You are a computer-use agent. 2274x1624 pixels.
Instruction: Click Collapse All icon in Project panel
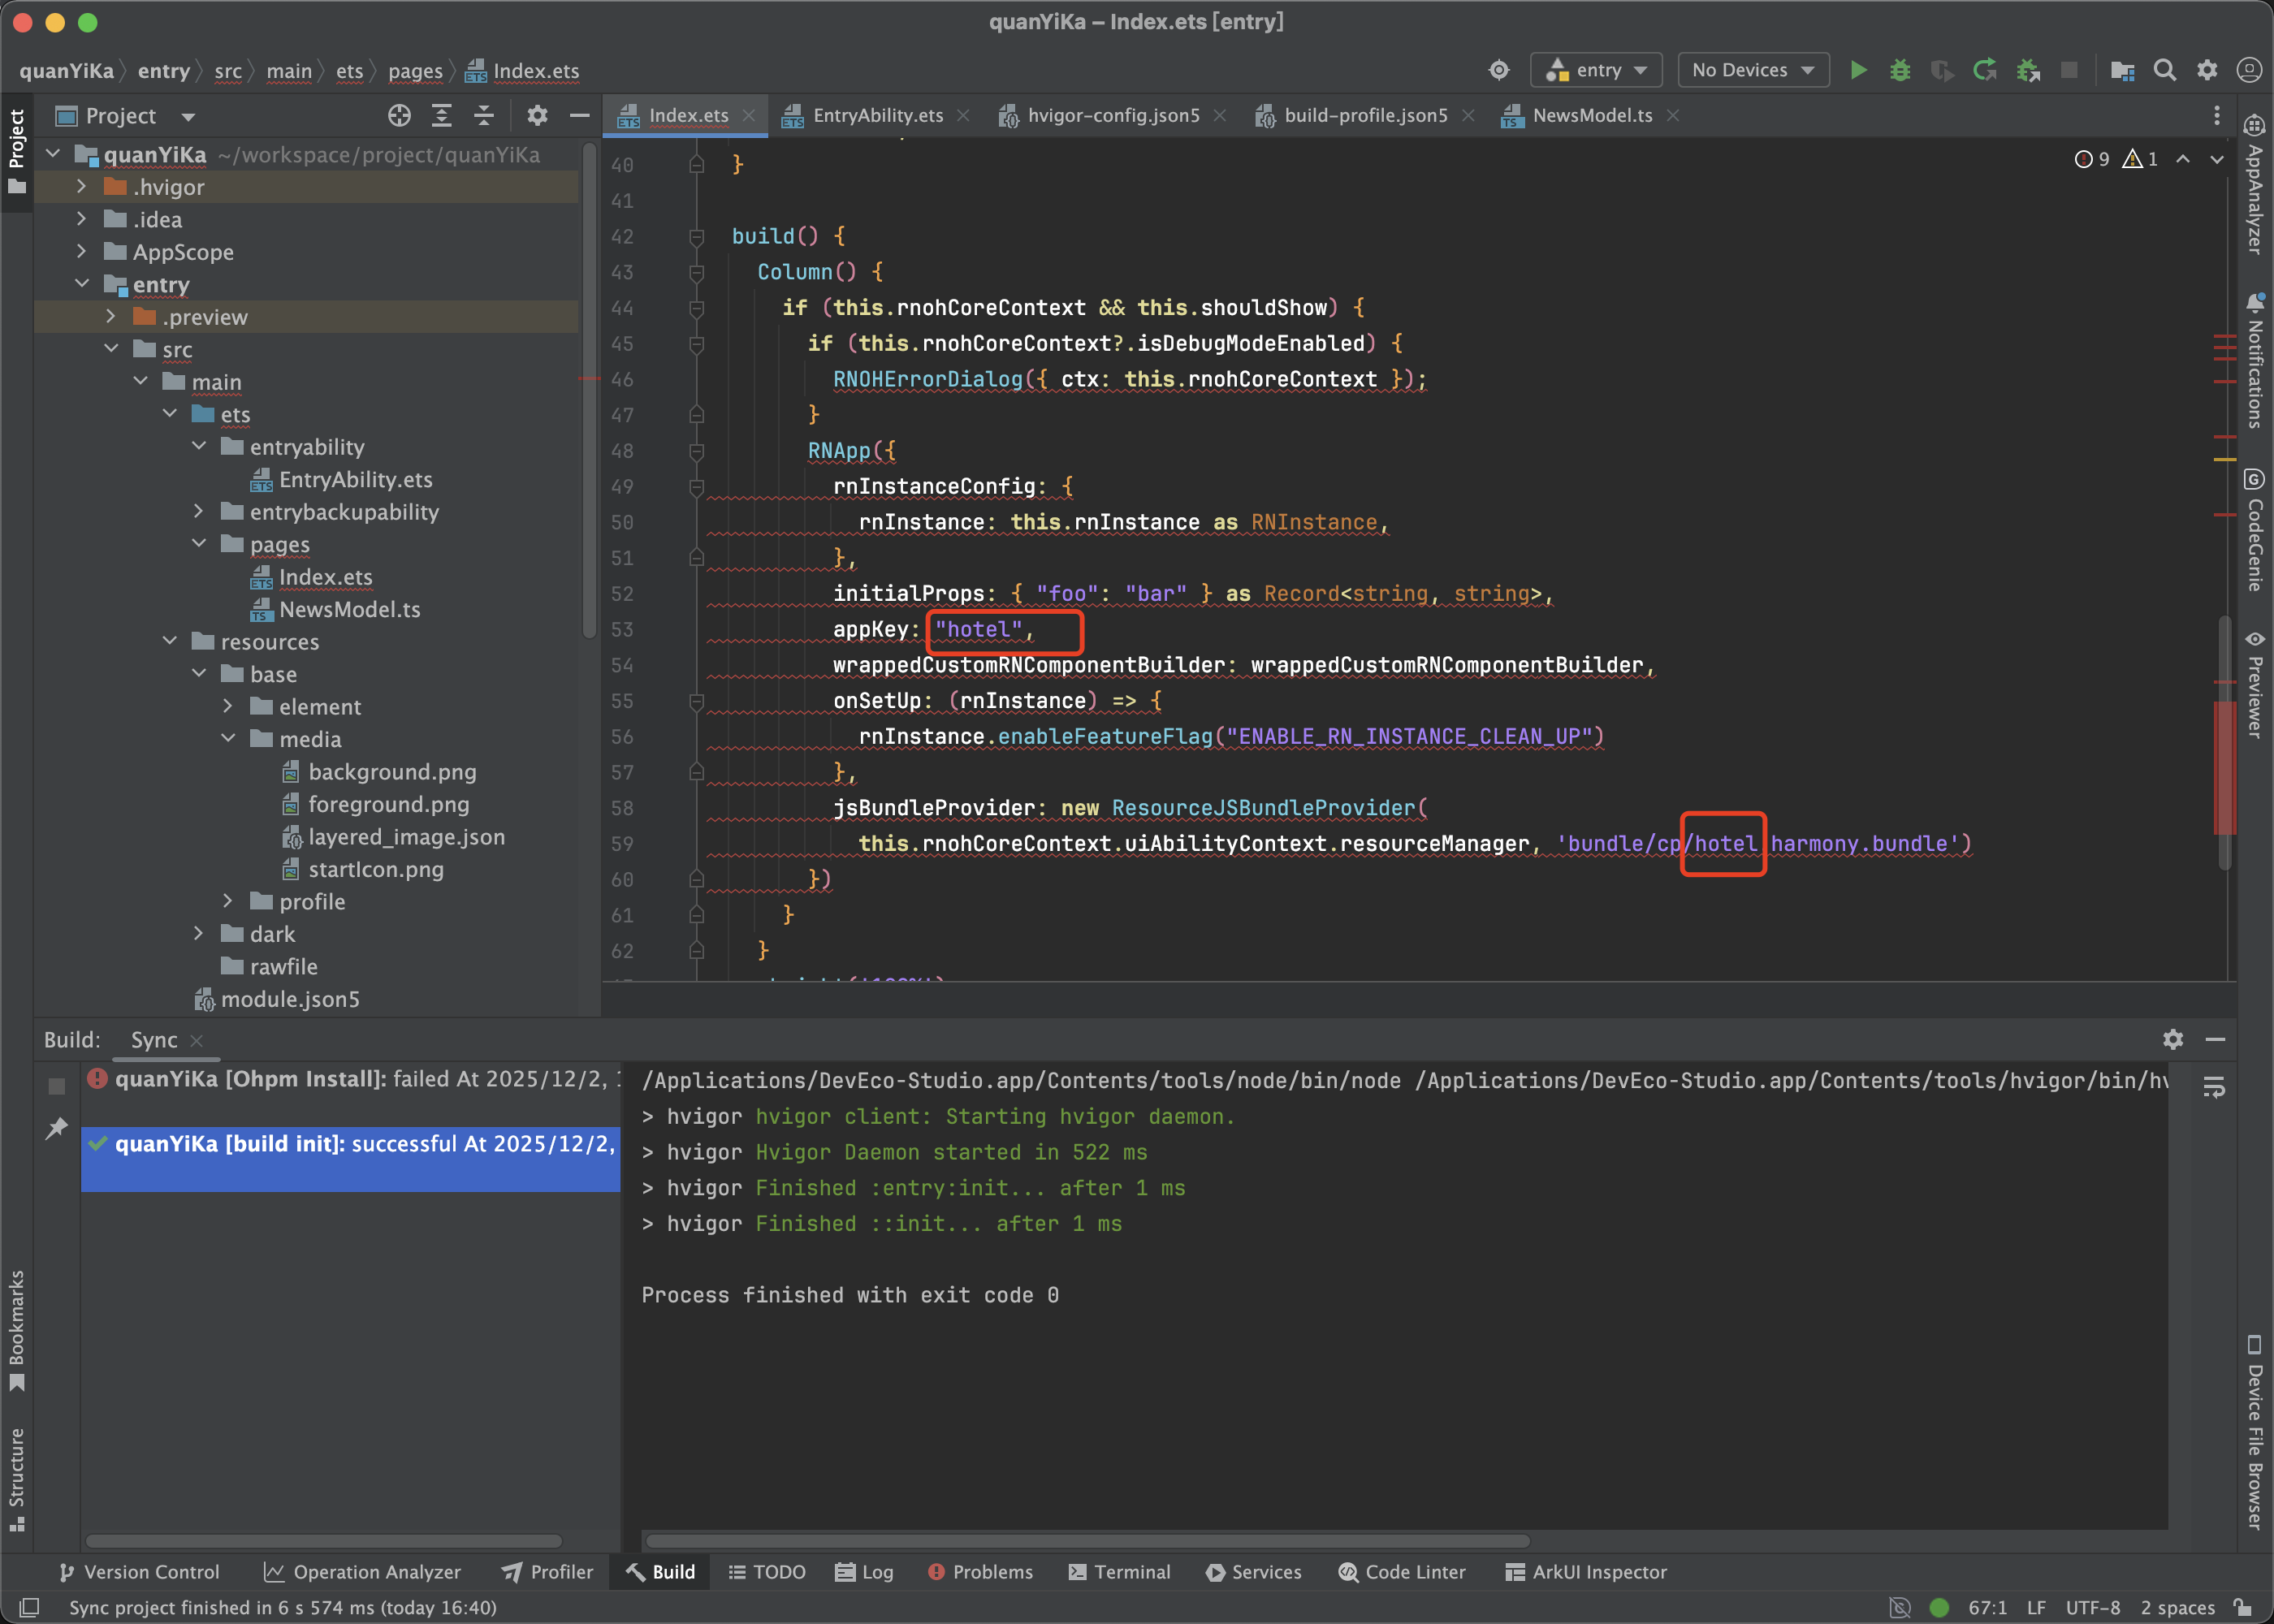(484, 116)
